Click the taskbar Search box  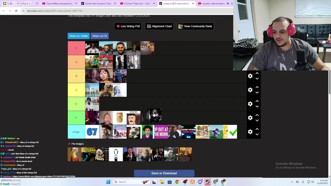point(132,182)
